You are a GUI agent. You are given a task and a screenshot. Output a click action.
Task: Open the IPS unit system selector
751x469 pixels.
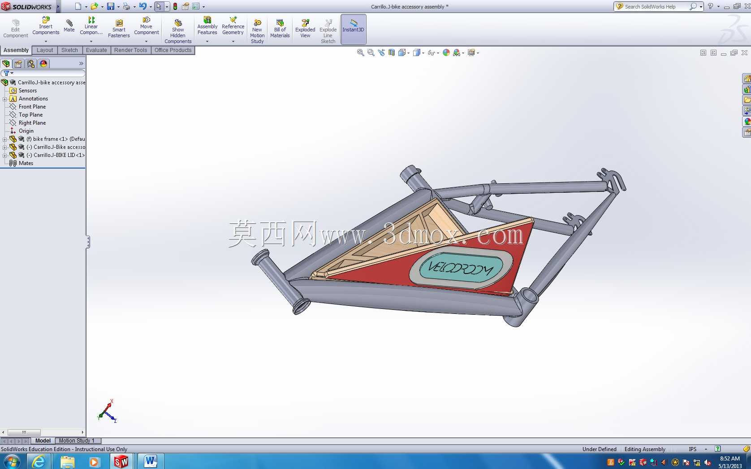698,449
